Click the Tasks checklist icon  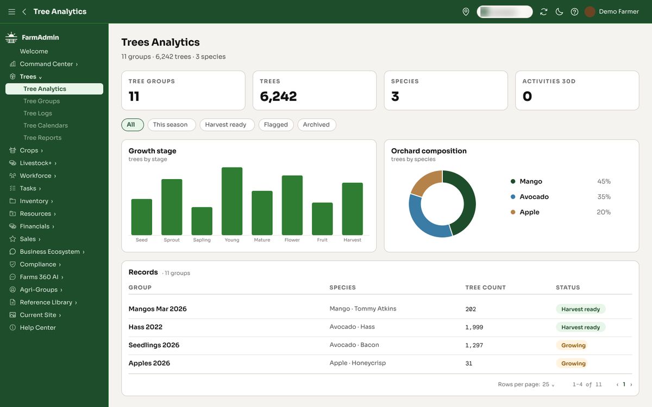pyautogui.click(x=12, y=188)
